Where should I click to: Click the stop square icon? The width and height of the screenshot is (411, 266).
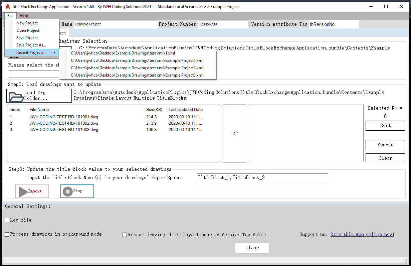tap(68, 191)
